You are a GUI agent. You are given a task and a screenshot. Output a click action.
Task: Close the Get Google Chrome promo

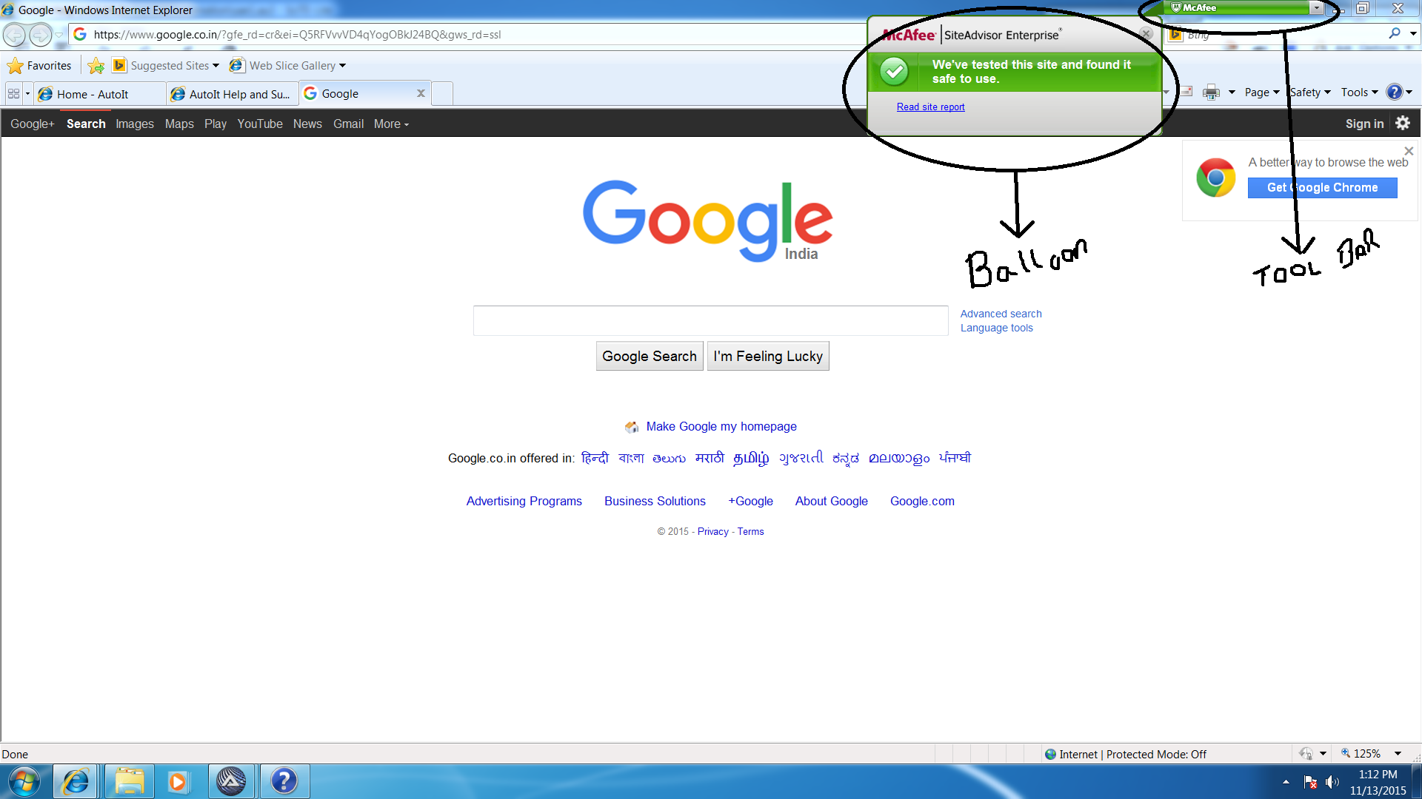coord(1409,151)
